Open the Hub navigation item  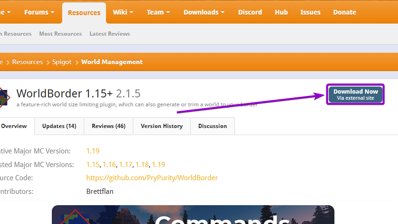click(281, 12)
